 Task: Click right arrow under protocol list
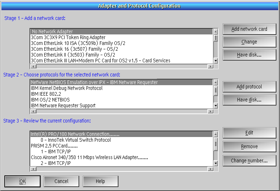(x=210, y=111)
